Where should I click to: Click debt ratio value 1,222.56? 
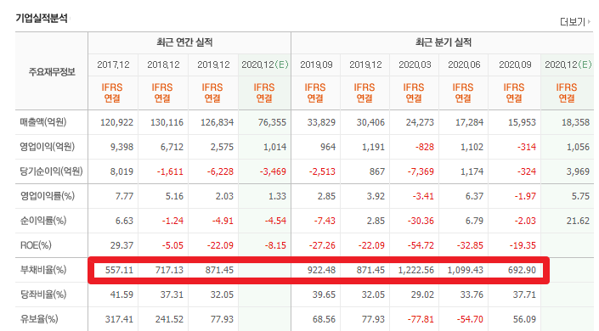[416, 270]
